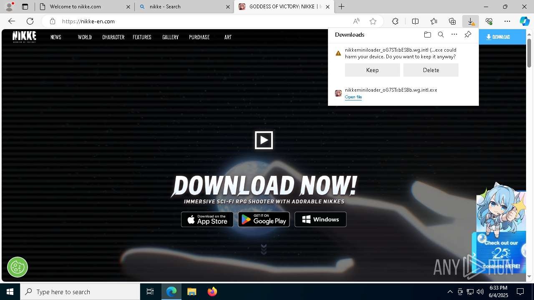Click the nikkeminiloader exe file name
534x300 pixels.
(391, 90)
